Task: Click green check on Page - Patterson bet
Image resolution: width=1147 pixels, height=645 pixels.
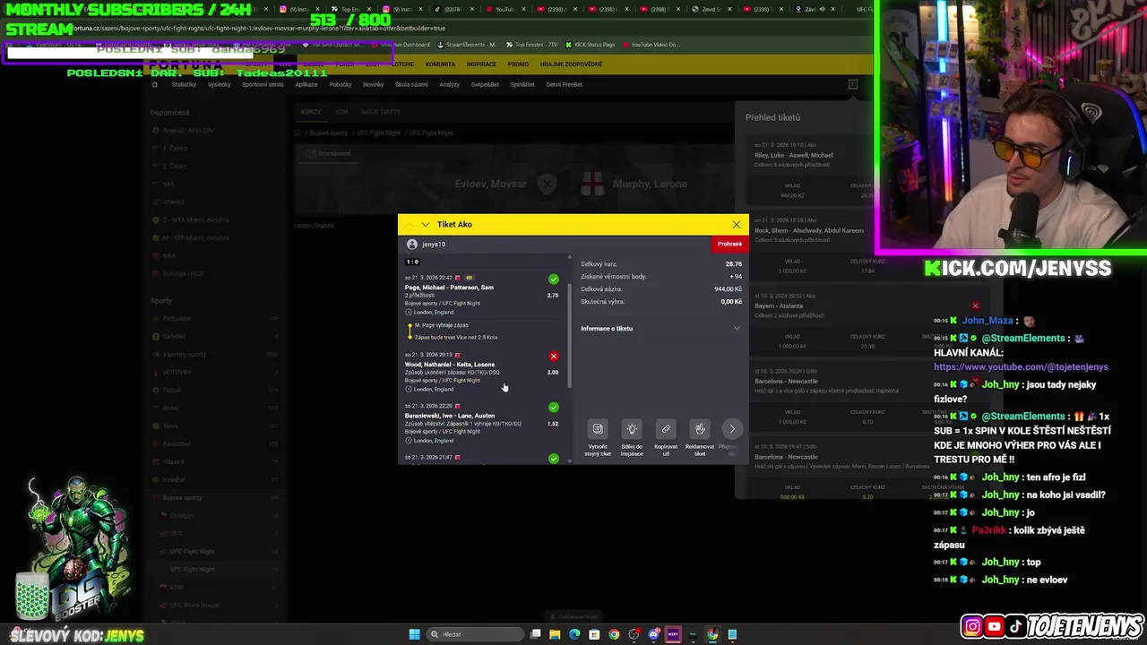Action: click(x=553, y=279)
